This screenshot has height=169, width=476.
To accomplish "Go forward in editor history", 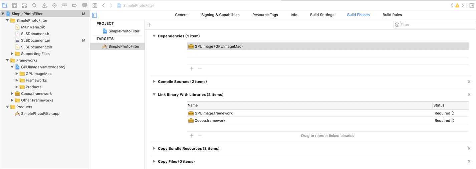I will [111, 5].
